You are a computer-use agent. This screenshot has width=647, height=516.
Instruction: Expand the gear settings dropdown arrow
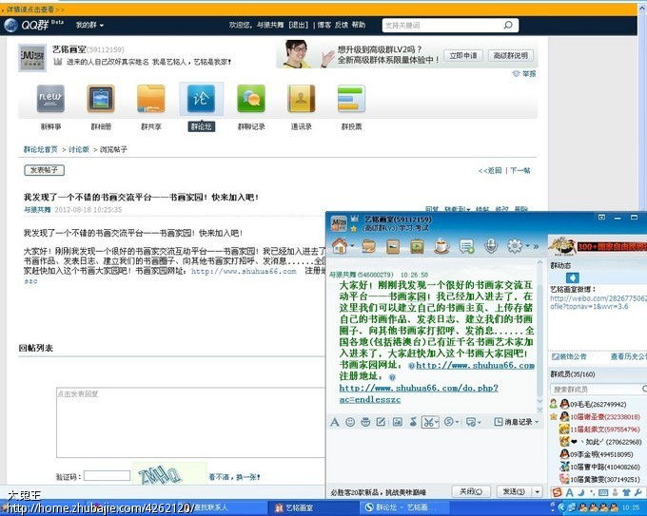[527, 246]
